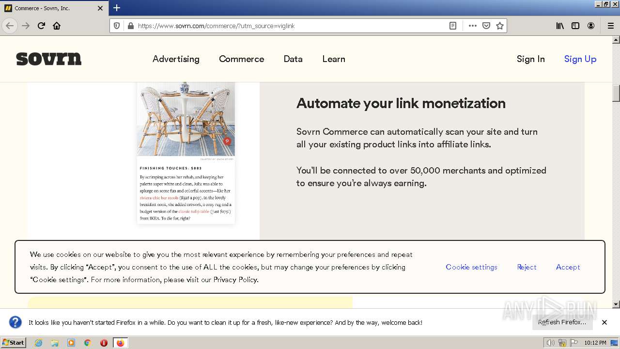Save page to Pocket icon
The image size is (620, 349).
486,26
